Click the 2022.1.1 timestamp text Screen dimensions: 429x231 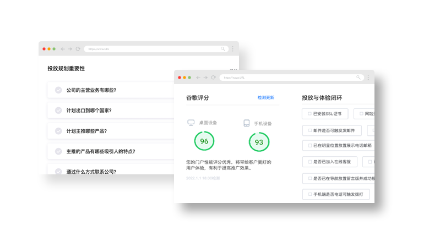click(x=203, y=178)
